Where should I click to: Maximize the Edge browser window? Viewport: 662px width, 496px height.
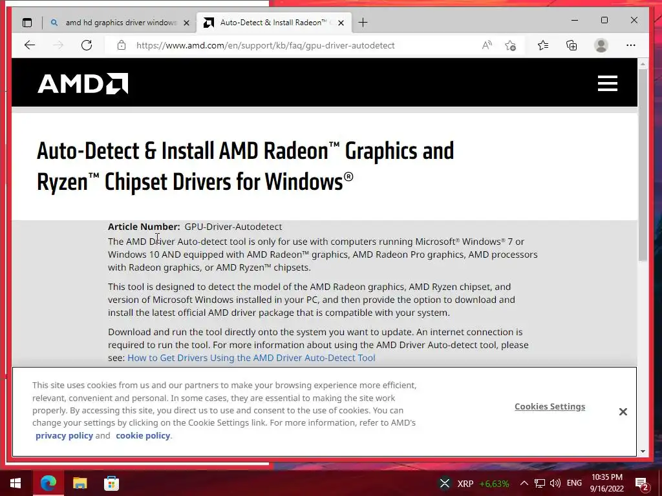pos(604,20)
